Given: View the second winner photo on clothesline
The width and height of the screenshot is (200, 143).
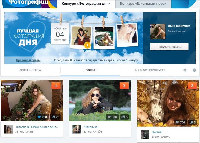Looking at the screenshot, I should point(104,36).
